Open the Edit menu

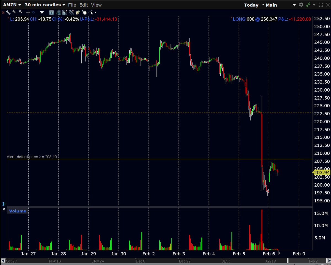click(84, 5)
